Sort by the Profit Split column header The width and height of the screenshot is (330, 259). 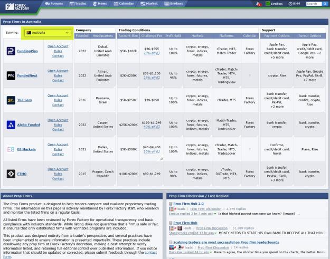pyautogui.click(x=173, y=36)
